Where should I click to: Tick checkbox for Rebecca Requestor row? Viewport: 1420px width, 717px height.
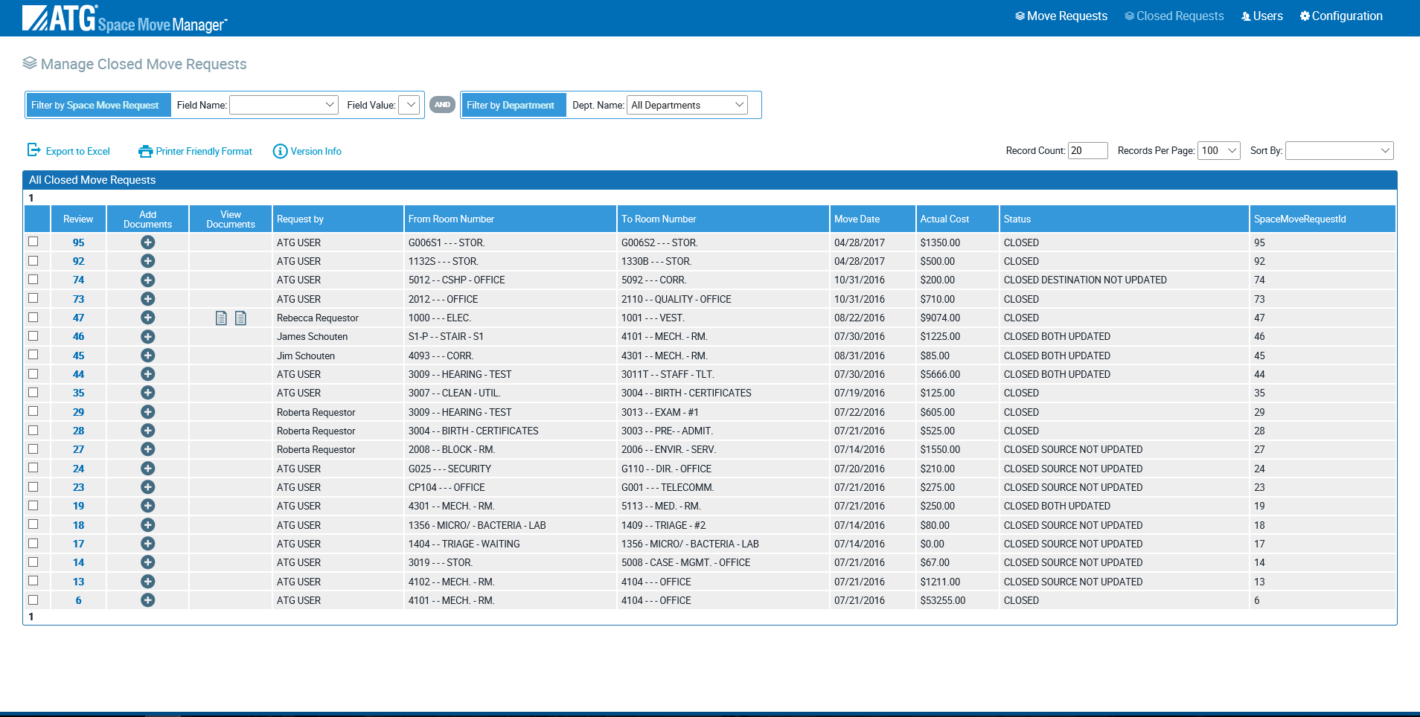[33, 317]
